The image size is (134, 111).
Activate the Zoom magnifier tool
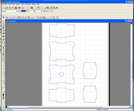[x=7, y=17]
